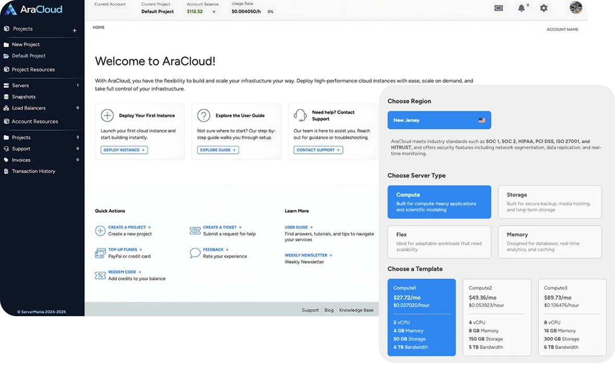Select the Storage server type
Screen dimensions: 615x370
click(x=550, y=202)
